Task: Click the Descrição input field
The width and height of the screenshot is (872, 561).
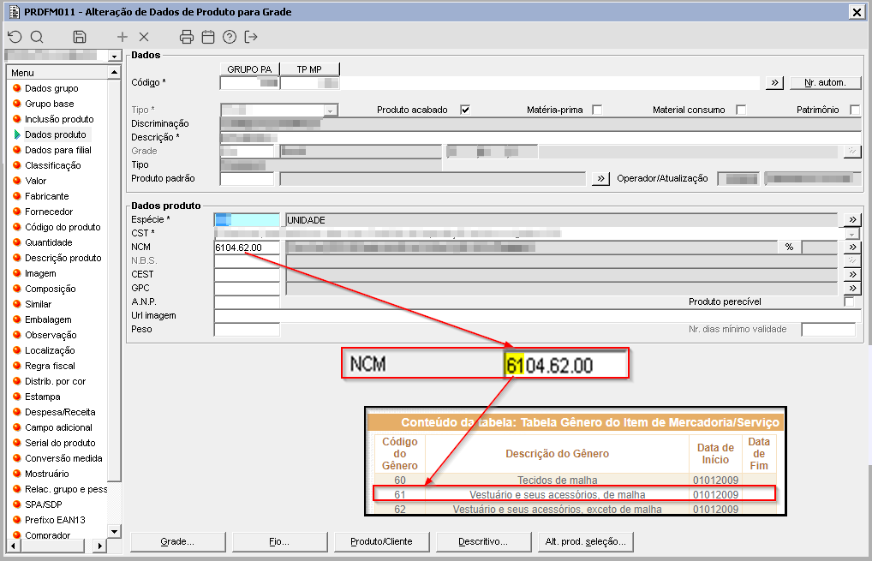Action: tap(540, 137)
